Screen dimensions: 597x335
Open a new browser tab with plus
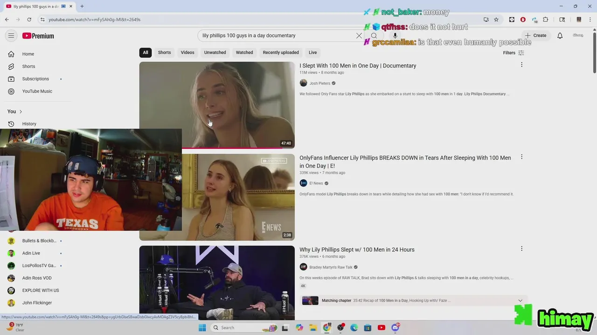pyautogui.click(x=82, y=6)
